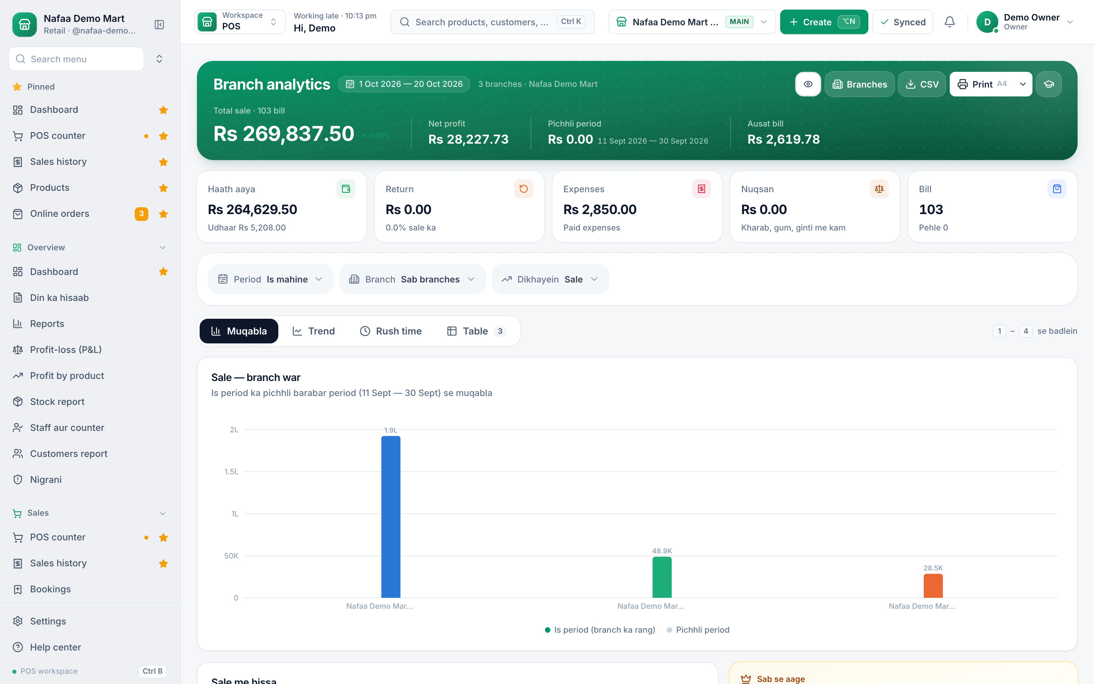Viewport: 1094px width, 684px height.
Task: Focus the Search menu field
Action: click(x=76, y=59)
